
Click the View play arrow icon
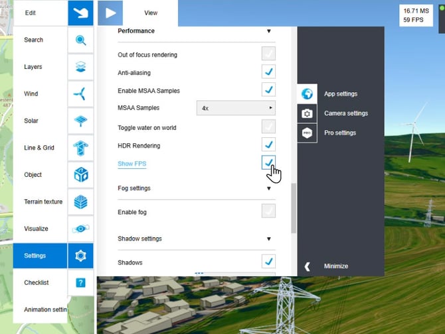110,13
